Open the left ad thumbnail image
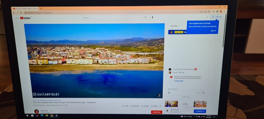The height and width of the screenshot is (119, 264). pyautogui.click(x=171, y=104)
